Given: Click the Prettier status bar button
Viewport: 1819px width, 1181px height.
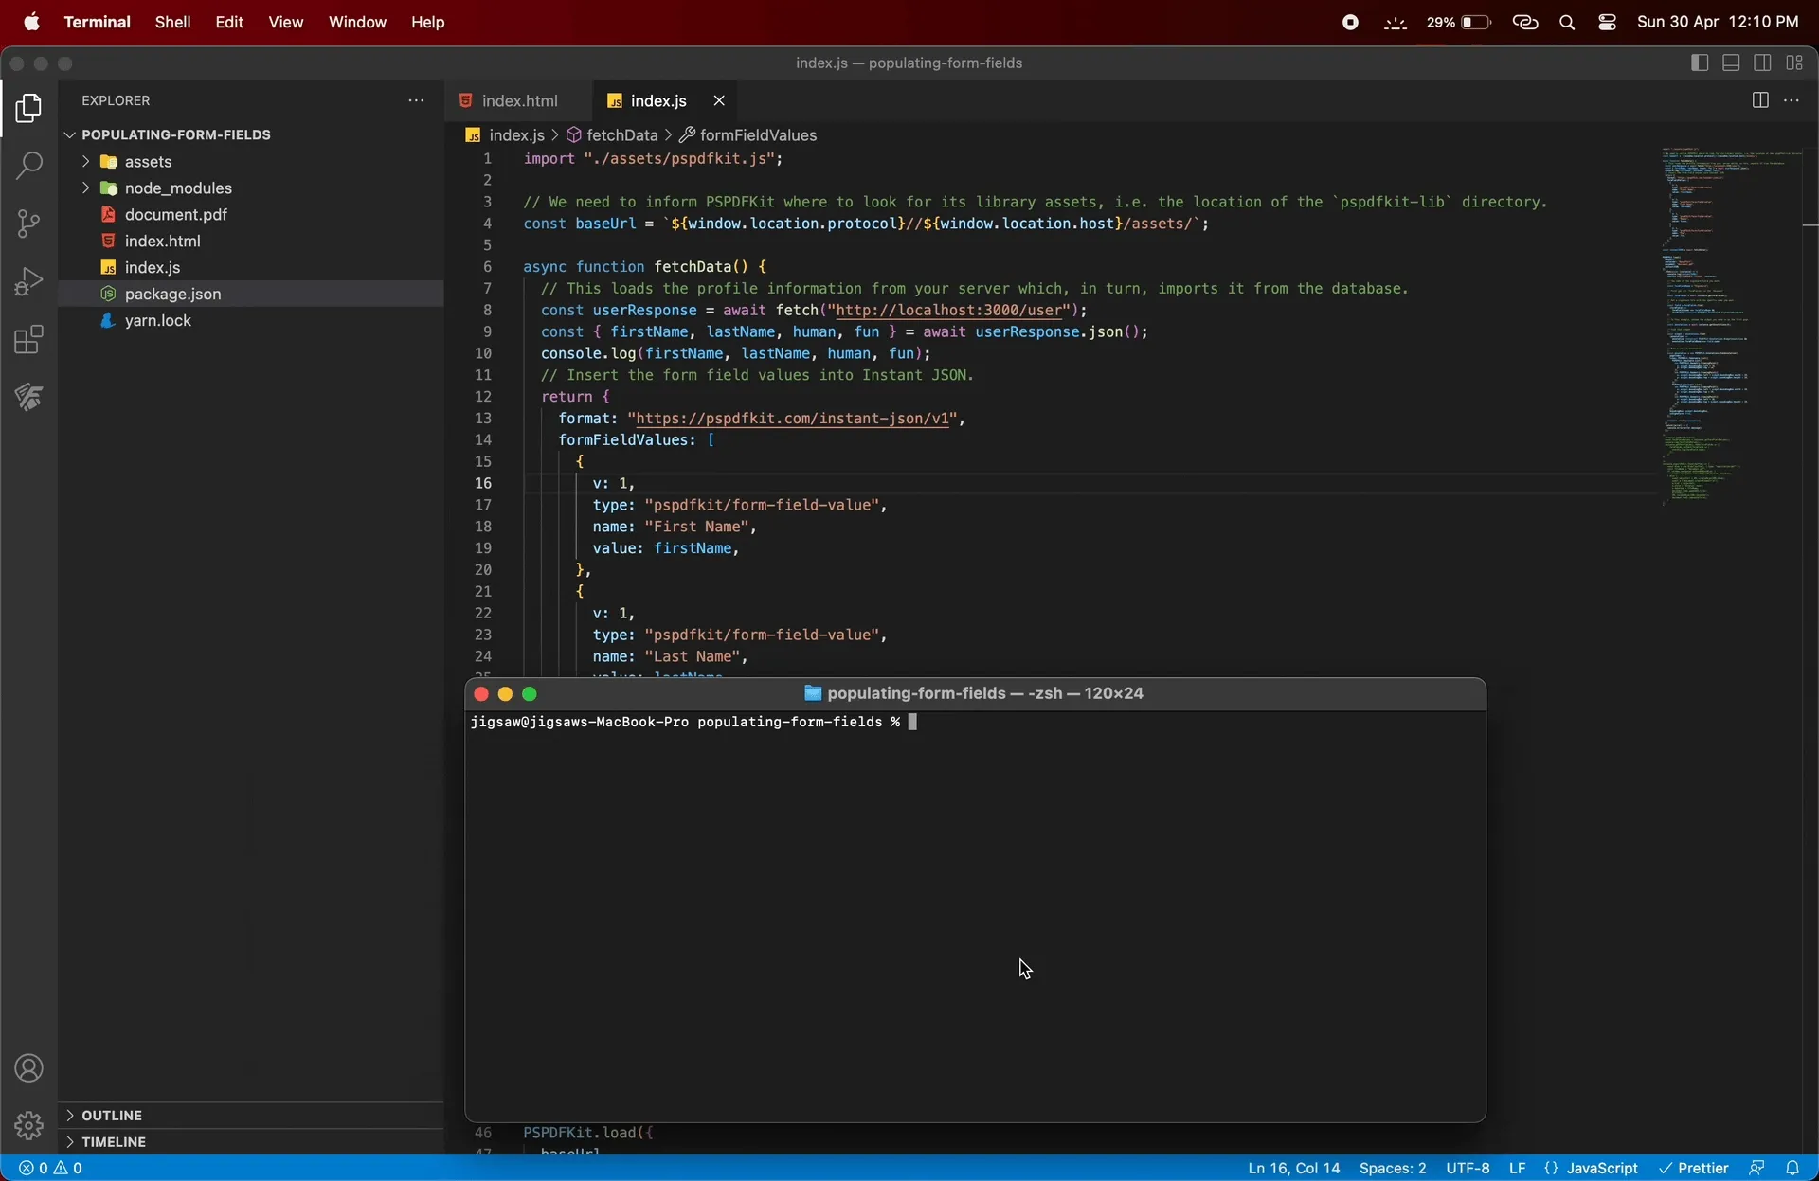Looking at the screenshot, I should (1694, 1168).
